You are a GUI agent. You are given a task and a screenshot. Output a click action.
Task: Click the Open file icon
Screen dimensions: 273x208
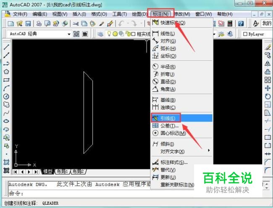tap(19, 23)
